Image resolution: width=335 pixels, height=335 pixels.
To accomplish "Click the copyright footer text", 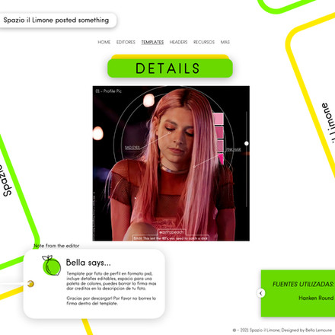I will coord(282,330).
